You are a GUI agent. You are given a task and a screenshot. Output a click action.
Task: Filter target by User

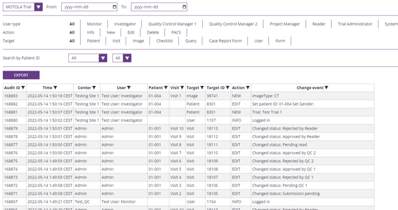click(258, 41)
